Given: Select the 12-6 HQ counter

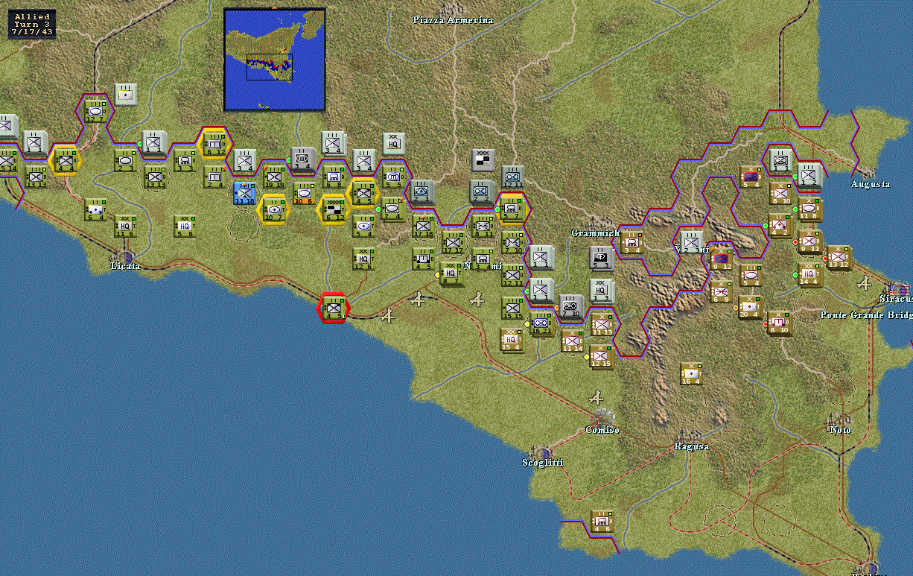Looking at the screenshot, I should click(x=363, y=259).
